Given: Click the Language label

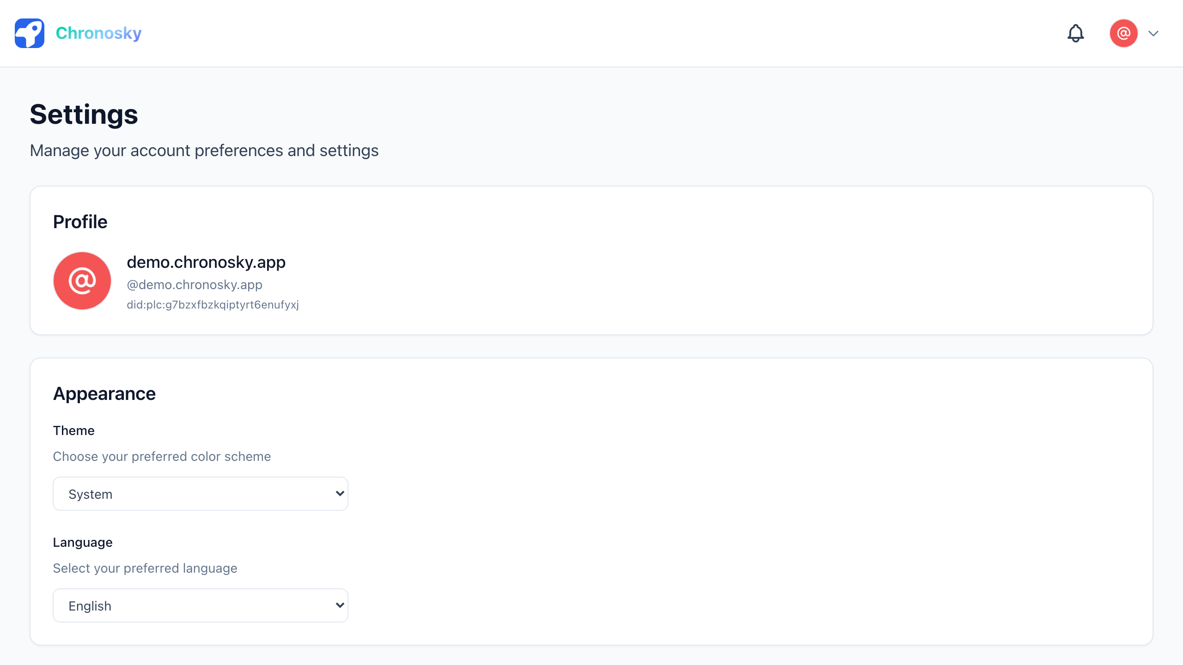Looking at the screenshot, I should [x=83, y=542].
